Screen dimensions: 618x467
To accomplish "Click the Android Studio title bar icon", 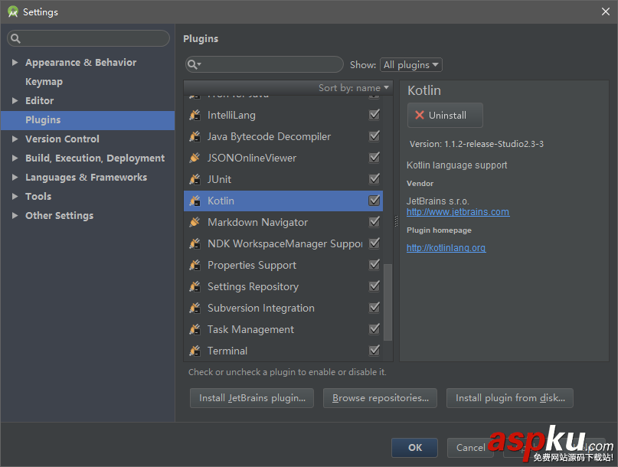I will click(x=13, y=11).
